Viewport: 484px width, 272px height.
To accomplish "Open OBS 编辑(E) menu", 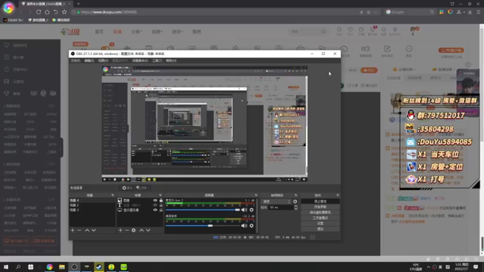I will pos(89,61).
